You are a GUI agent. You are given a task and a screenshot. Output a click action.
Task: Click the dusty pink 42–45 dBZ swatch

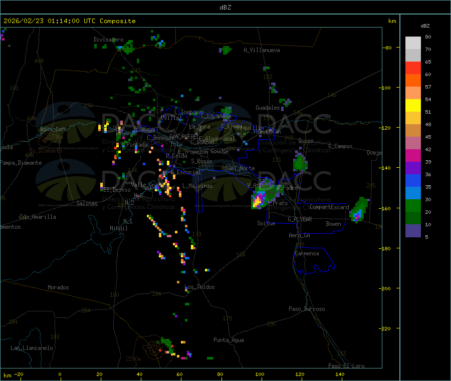pyautogui.click(x=413, y=143)
